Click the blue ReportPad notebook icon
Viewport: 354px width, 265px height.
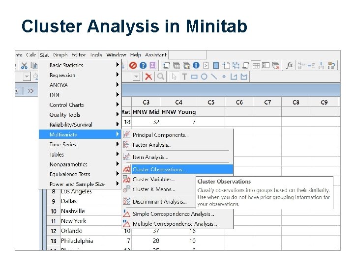point(216,66)
